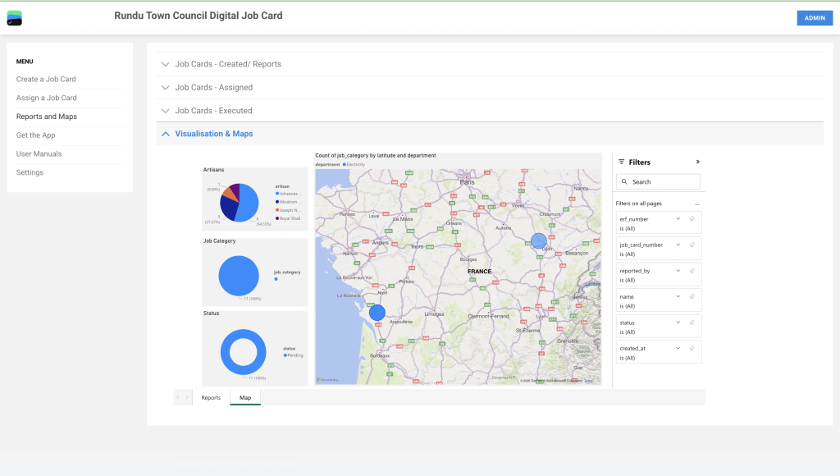
Task: Expand the erf_number filter card chevron
Action: [678, 219]
